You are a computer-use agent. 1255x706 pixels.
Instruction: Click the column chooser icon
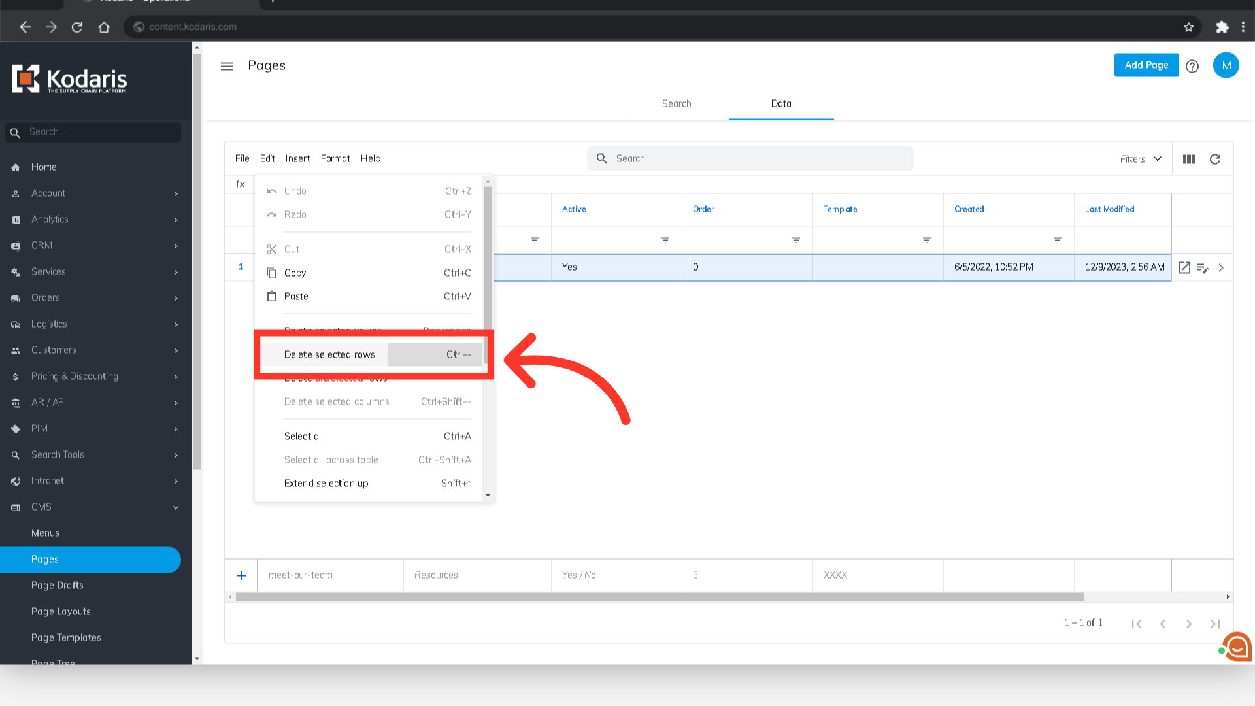[1188, 159]
